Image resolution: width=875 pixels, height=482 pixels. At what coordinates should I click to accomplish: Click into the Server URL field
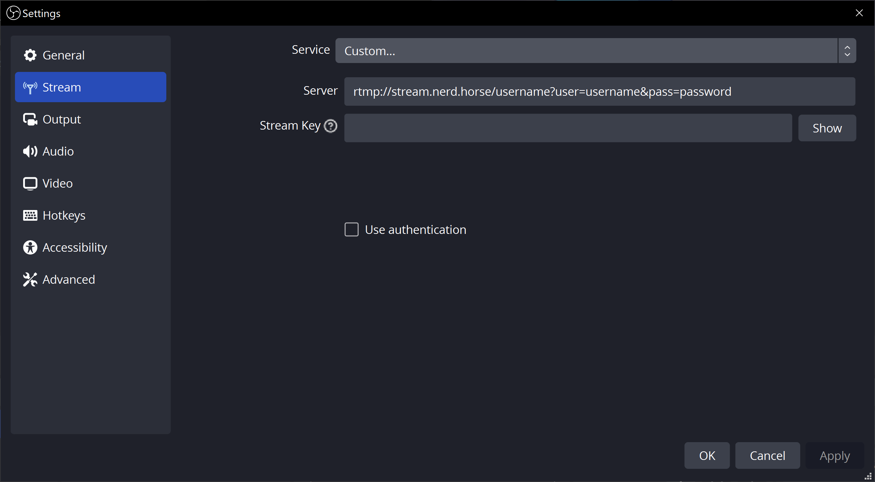tap(599, 92)
